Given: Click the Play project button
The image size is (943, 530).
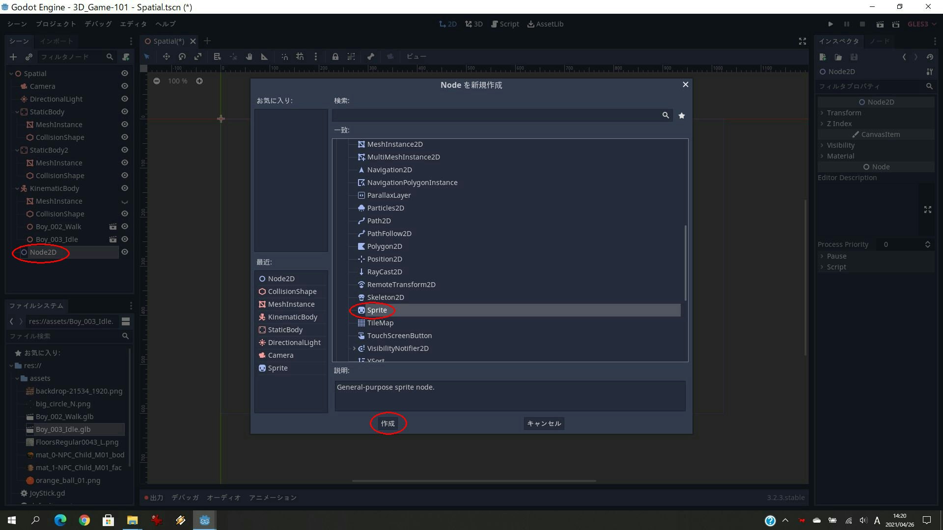Looking at the screenshot, I should point(831,24).
